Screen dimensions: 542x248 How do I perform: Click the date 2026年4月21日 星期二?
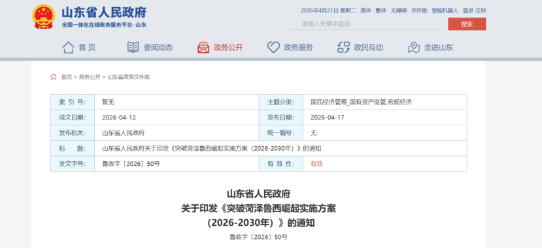pos(328,10)
